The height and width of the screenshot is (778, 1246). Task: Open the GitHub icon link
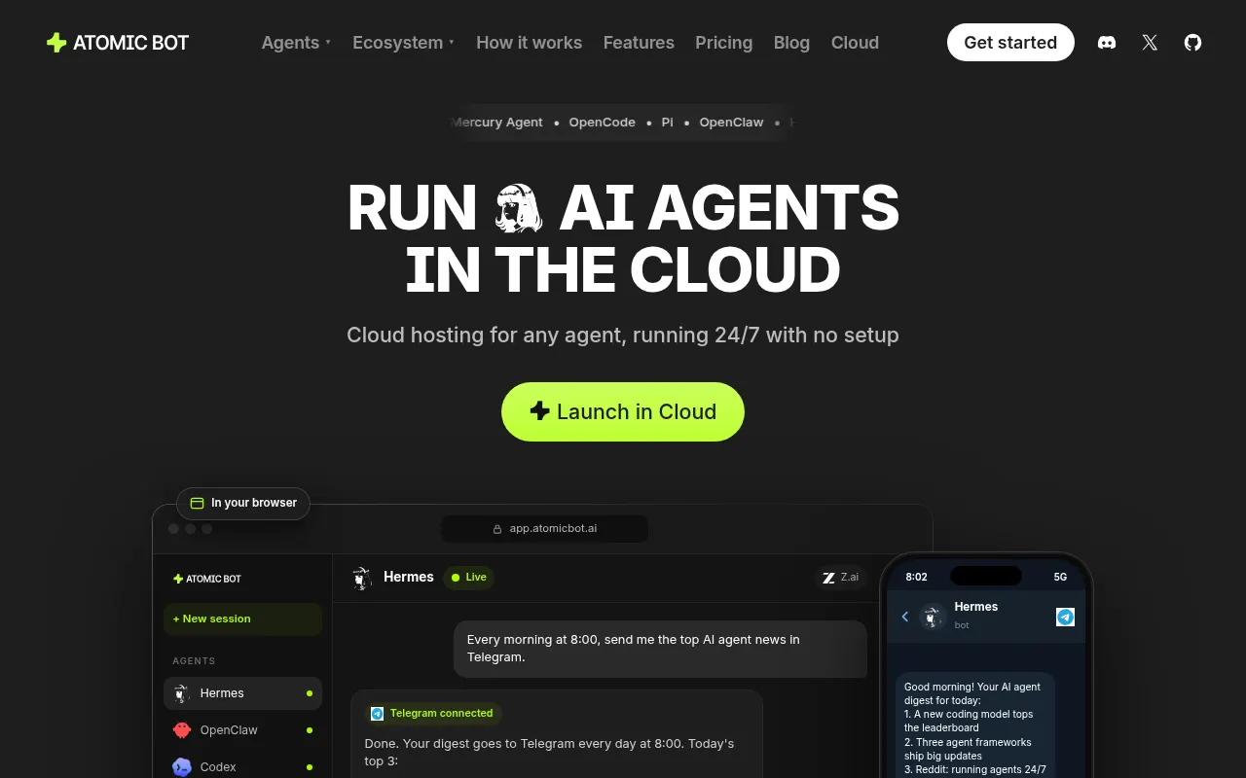point(1192,43)
